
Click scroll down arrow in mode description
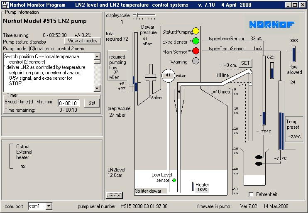(x=97, y=88)
